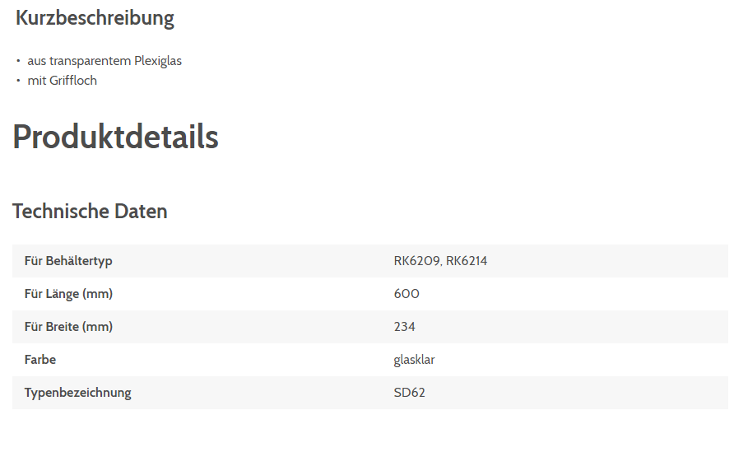Click the 'Farbe' row label

(x=40, y=360)
